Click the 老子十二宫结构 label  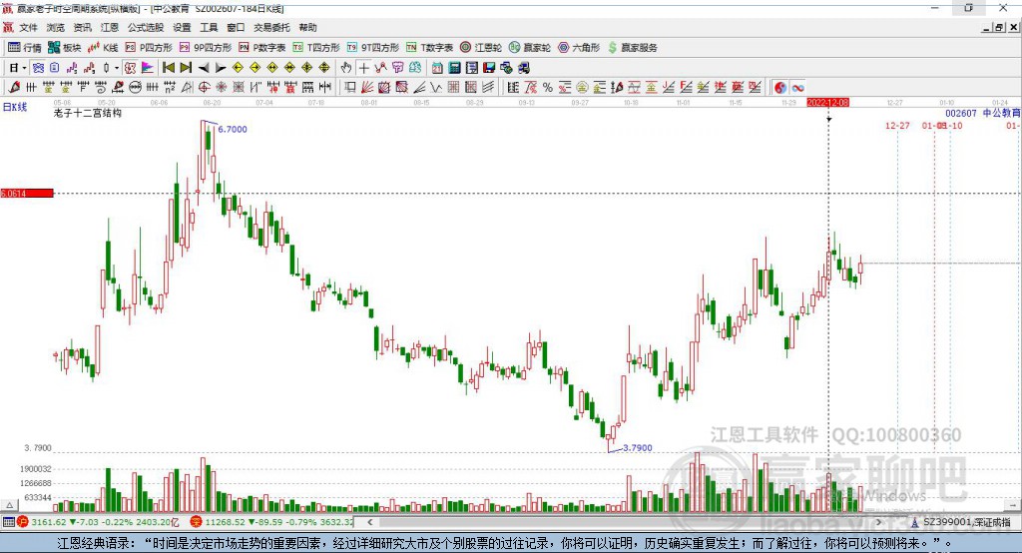(x=88, y=113)
